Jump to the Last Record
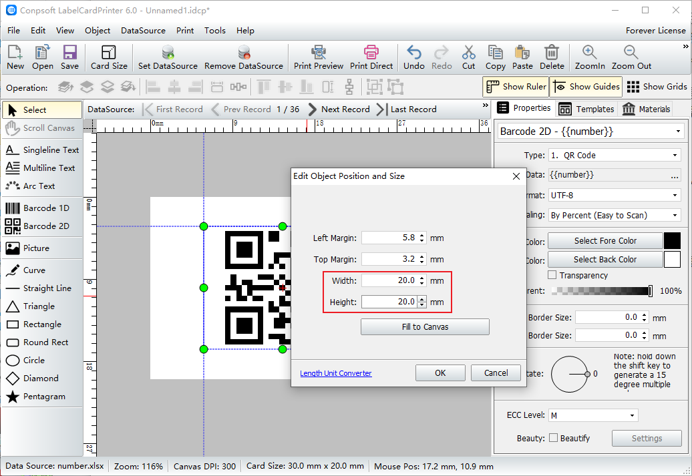This screenshot has height=476, width=692. coord(407,109)
